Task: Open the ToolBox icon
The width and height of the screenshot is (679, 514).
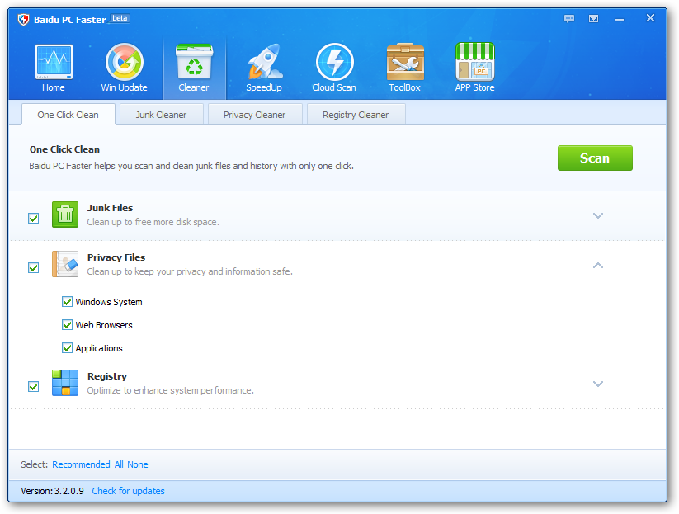Action: (405, 62)
